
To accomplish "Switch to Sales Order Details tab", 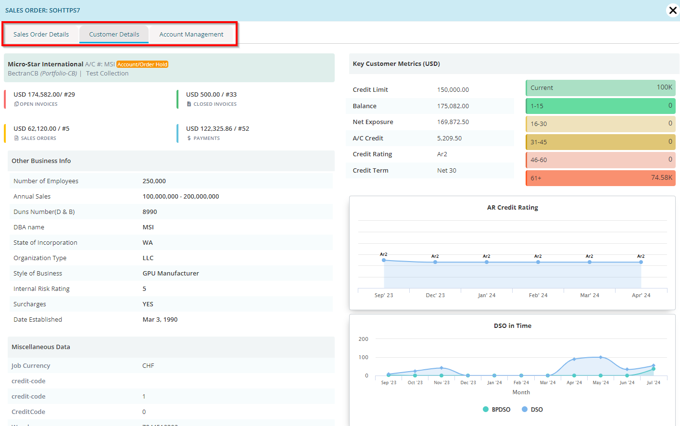I will click(41, 34).
